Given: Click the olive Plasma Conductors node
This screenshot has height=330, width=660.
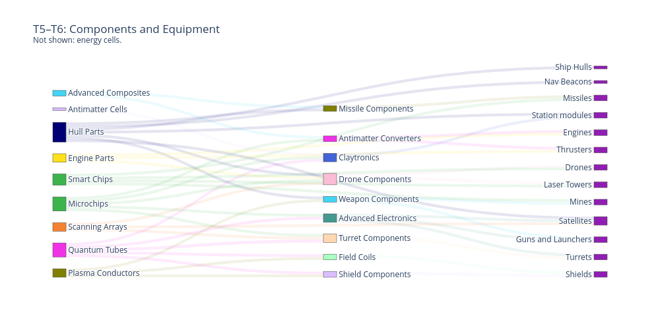Looking at the screenshot, I should [x=59, y=273].
